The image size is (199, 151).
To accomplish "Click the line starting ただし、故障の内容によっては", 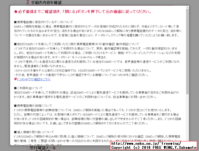I will click(96, 115).
